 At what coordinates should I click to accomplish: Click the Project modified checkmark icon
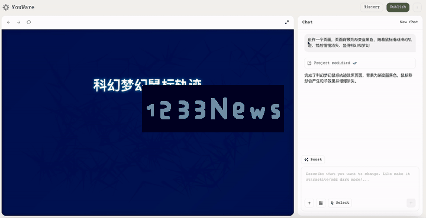coord(354,63)
